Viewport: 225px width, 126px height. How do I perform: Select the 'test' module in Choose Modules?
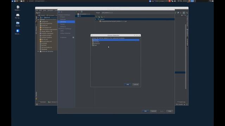[x=116, y=45]
